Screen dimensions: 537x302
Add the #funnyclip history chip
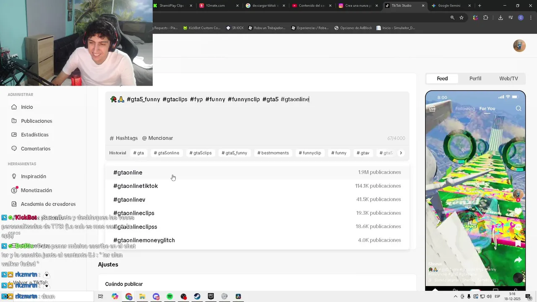(310, 153)
